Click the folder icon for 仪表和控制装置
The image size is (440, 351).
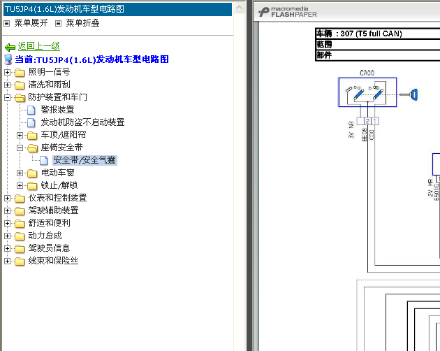(20, 199)
